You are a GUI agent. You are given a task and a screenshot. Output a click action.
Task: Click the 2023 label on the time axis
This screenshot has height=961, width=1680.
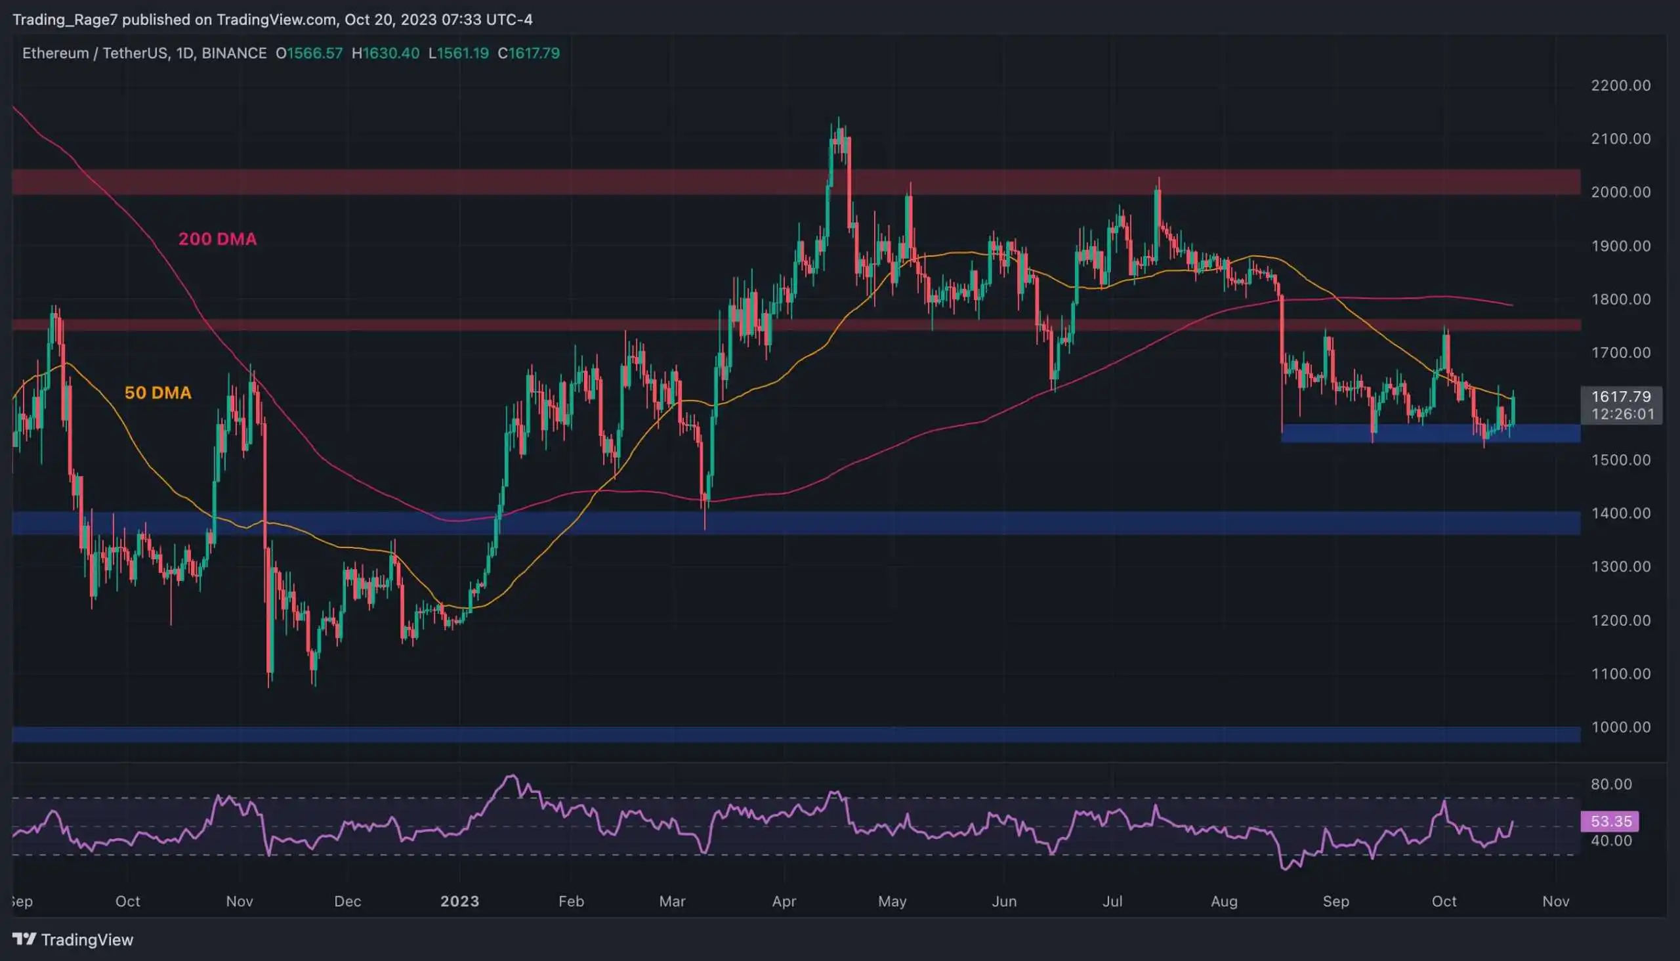460,901
